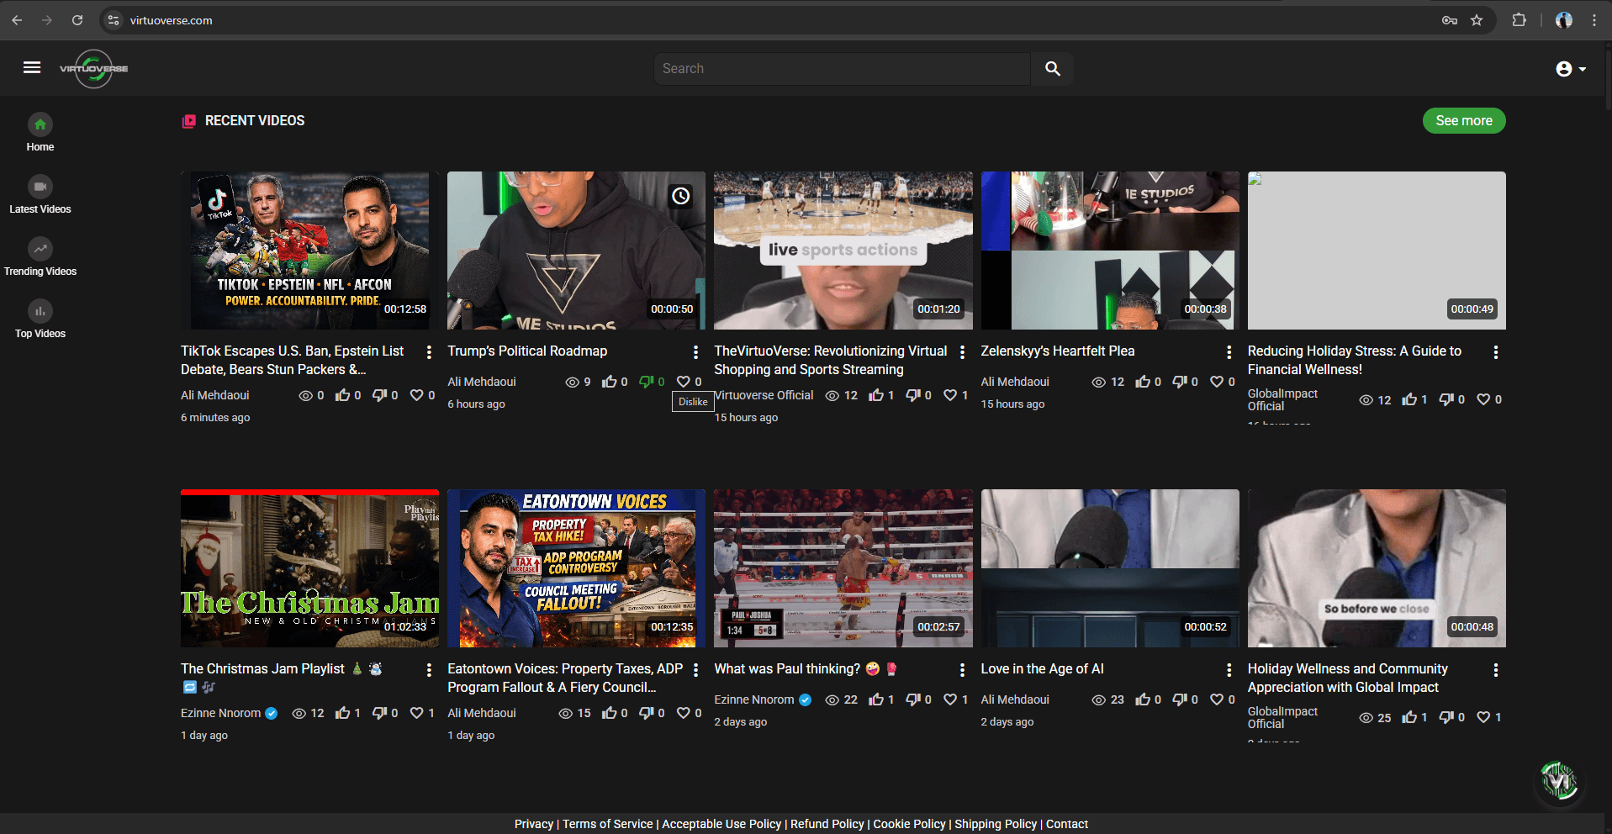Bookmark this page with the star icon
The image size is (1612, 834).
tap(1477, 20)
